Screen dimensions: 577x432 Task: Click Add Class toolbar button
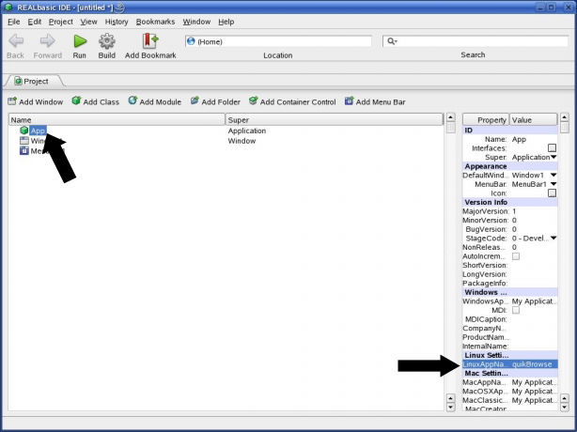[96, 101]
